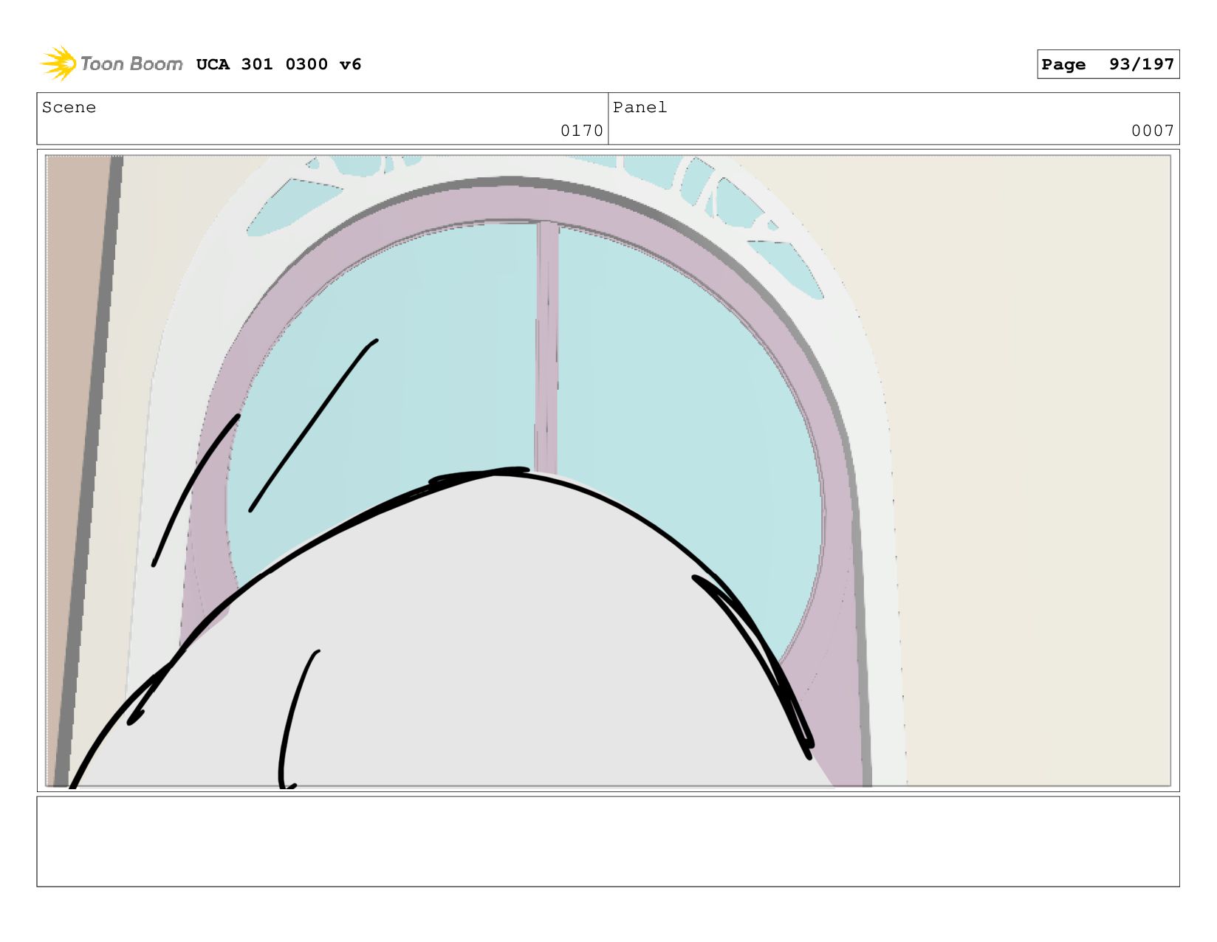Click the Toon Boom logo
The height and width of the screenshot is (942, 1217).
[x=111, y=63]
